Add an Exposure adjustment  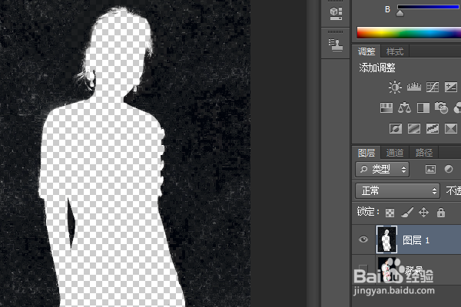point(451,87)
